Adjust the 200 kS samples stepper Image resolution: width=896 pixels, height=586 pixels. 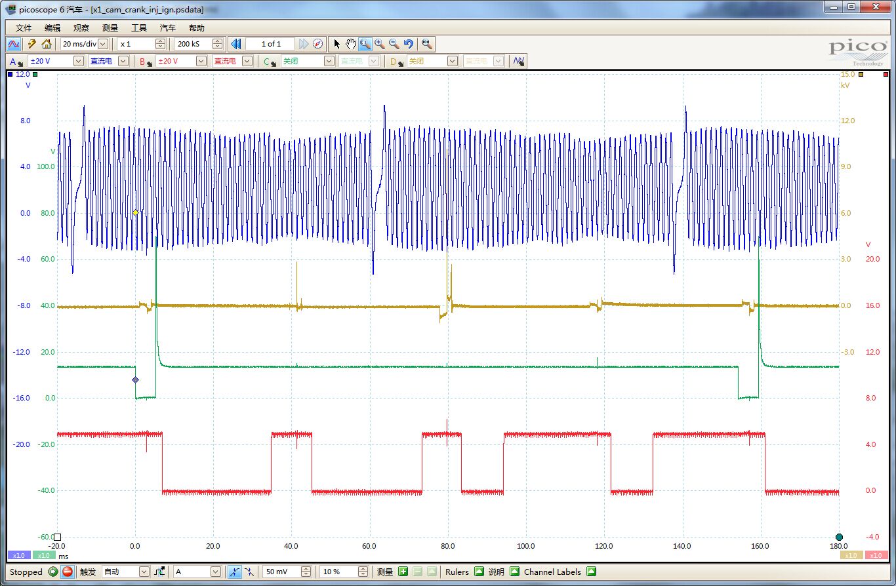pyautogui.click(x=217, y=44)
